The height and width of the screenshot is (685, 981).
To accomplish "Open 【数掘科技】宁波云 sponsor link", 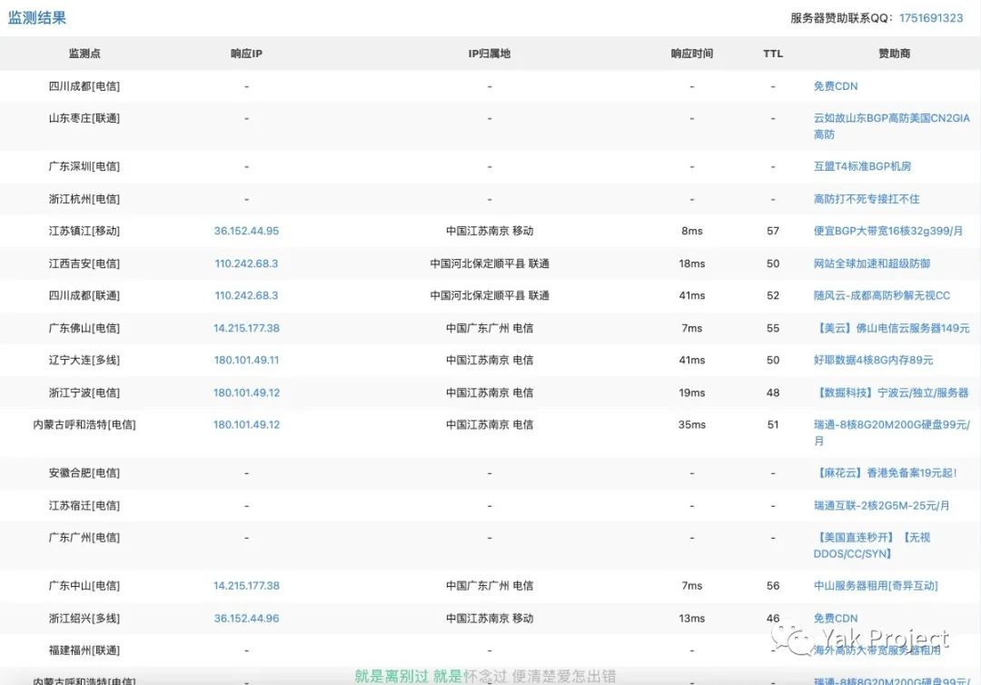I will click(891, 392).
